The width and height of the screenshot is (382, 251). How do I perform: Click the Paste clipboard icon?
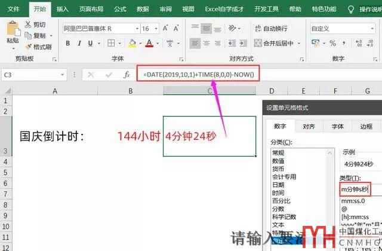pyautogui.click(x=13, y=29)
